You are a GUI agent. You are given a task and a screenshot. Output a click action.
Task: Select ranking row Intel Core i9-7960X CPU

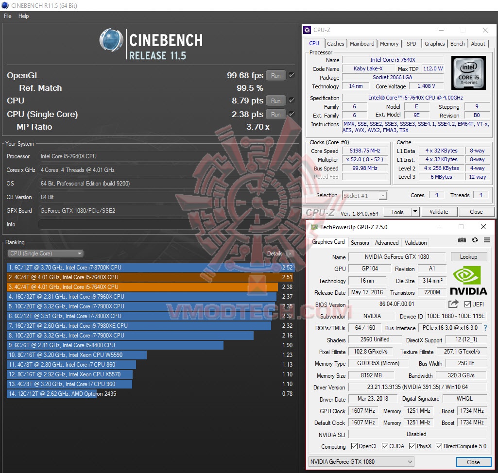[x=151, y=297]
